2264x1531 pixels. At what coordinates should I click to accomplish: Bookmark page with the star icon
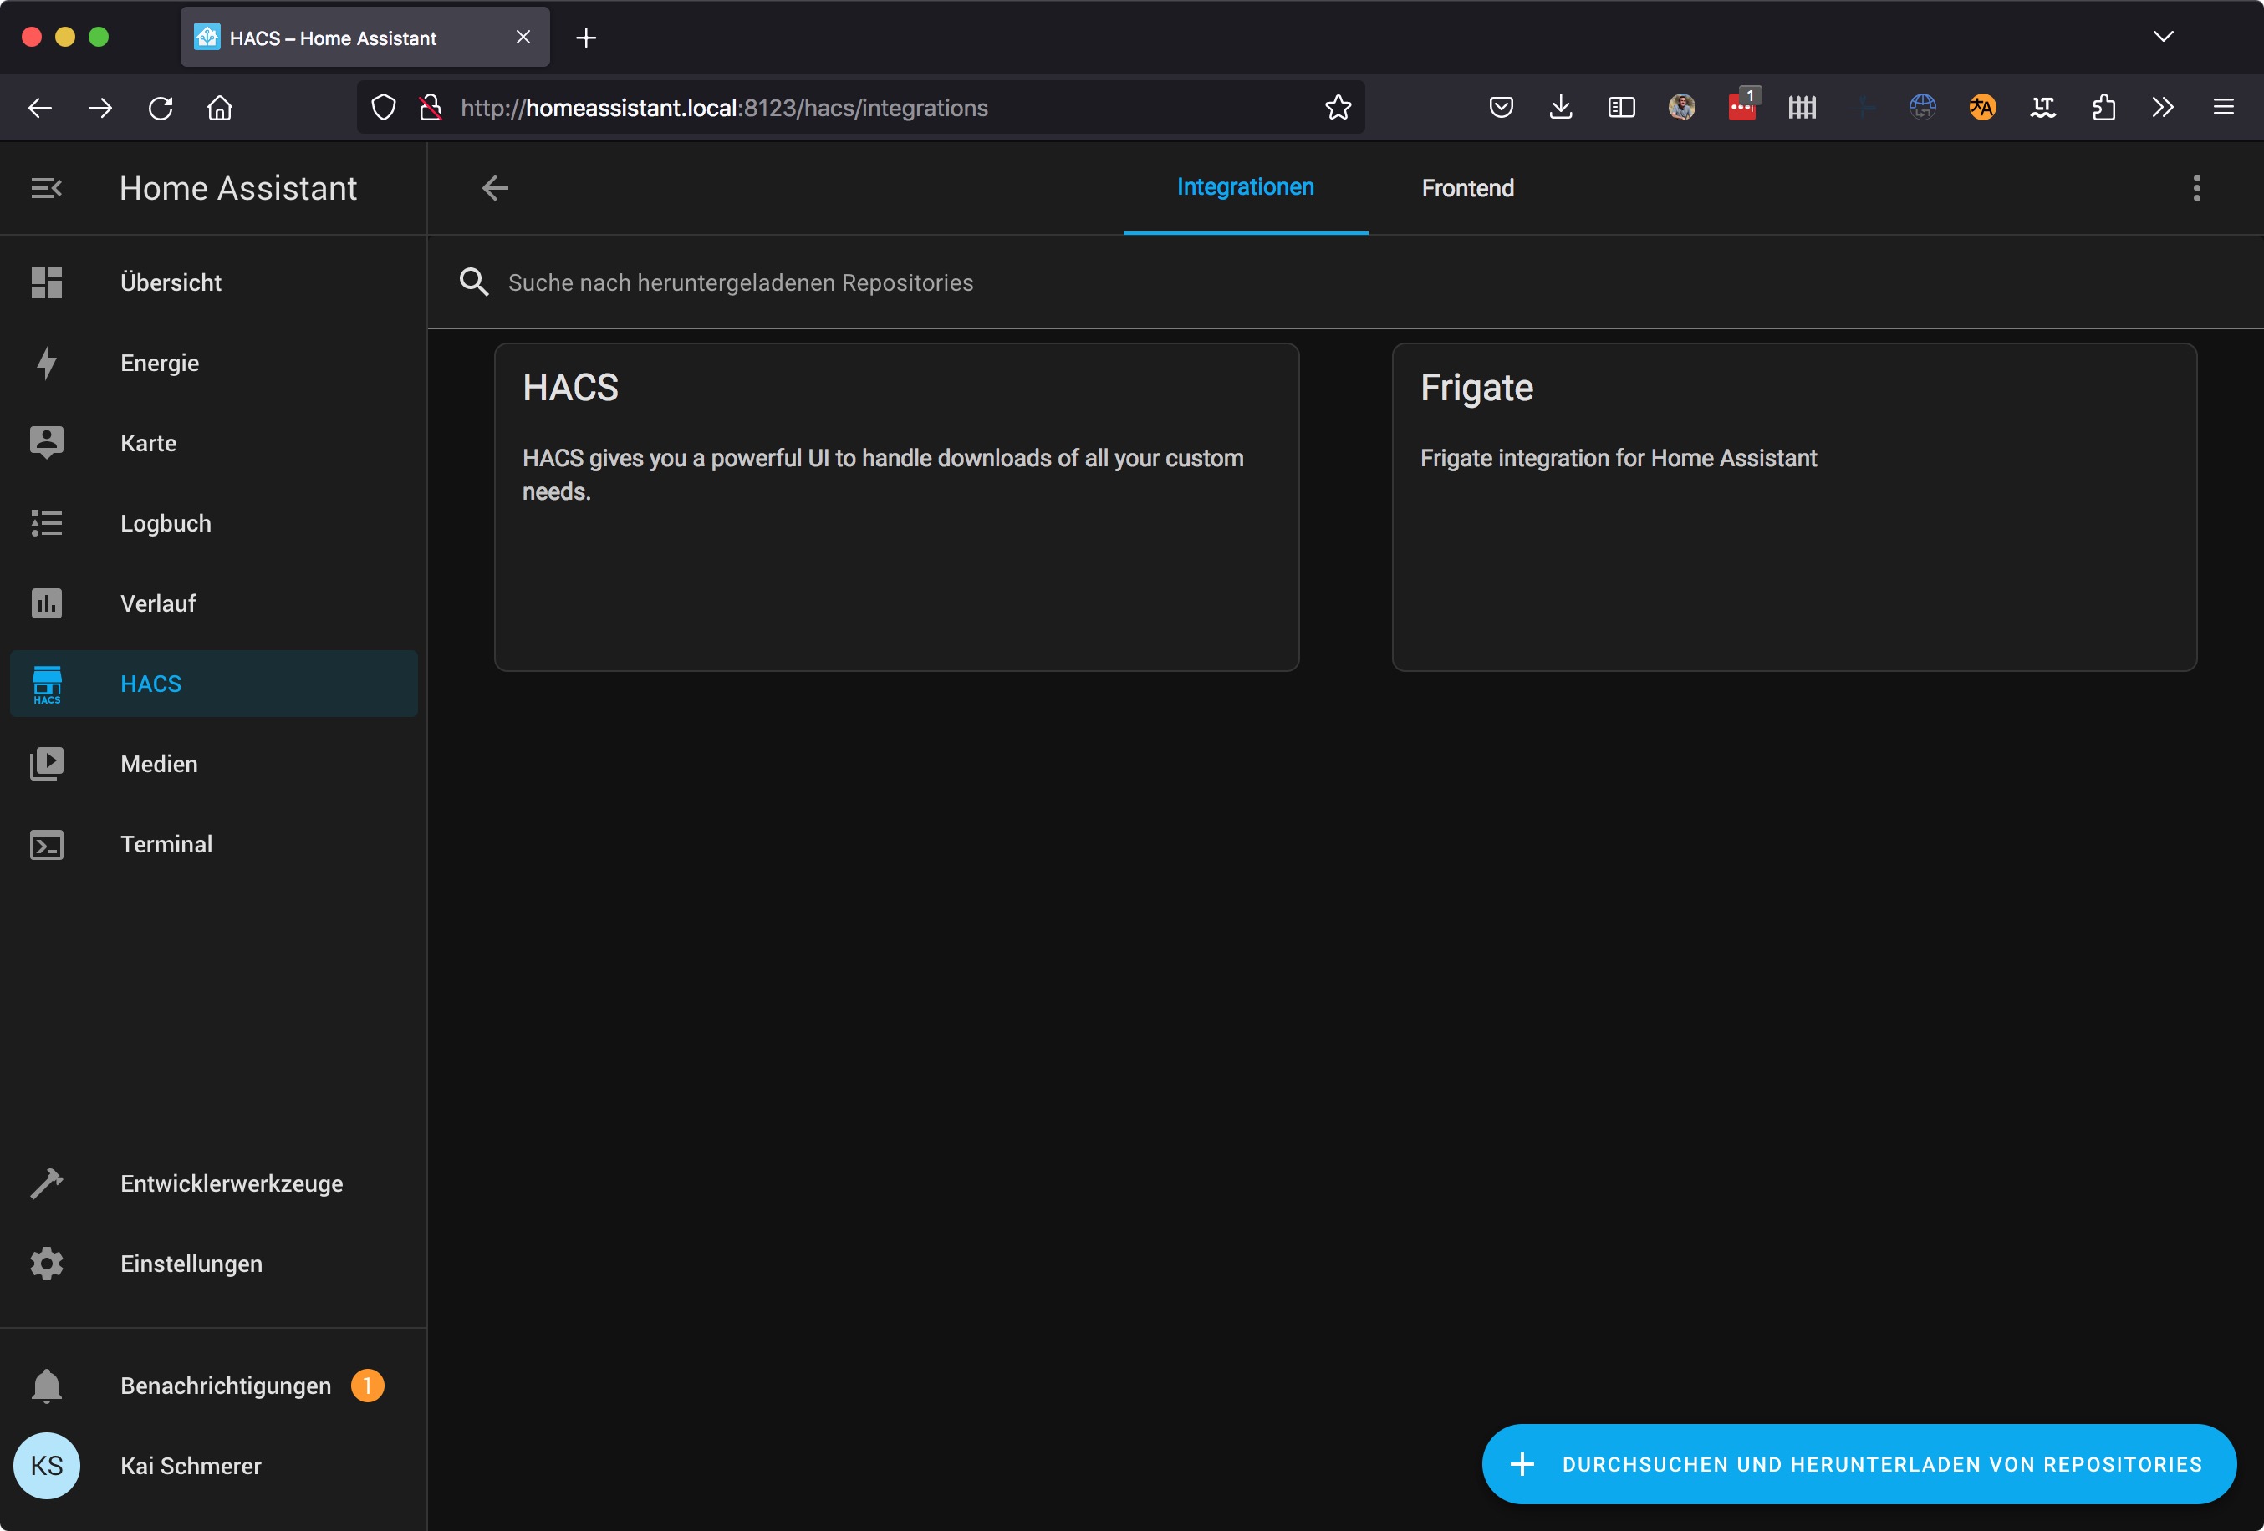[x=1338, y=107]
